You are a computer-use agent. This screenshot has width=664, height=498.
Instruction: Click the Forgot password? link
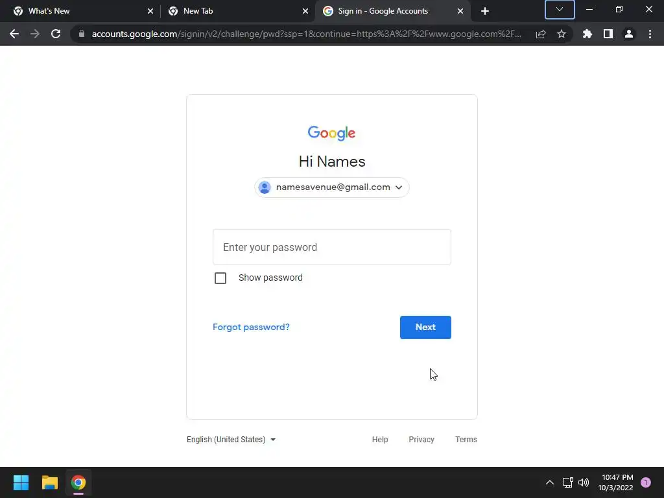click(251, 327)
